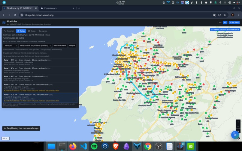Open the green screenshot camera app in dock
242x151 pixels.
[x=191, y=146]
